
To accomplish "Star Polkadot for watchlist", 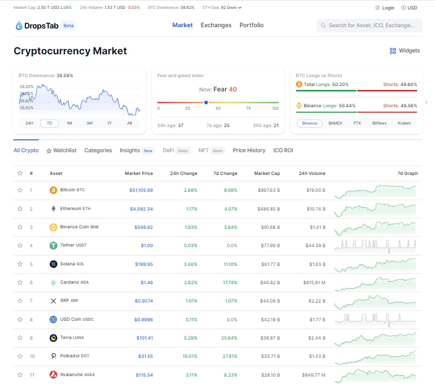I will click(x=20, y=356).
